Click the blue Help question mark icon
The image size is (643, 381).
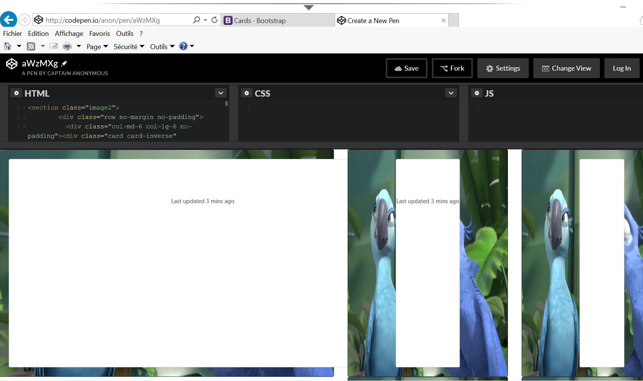(183, 46)
